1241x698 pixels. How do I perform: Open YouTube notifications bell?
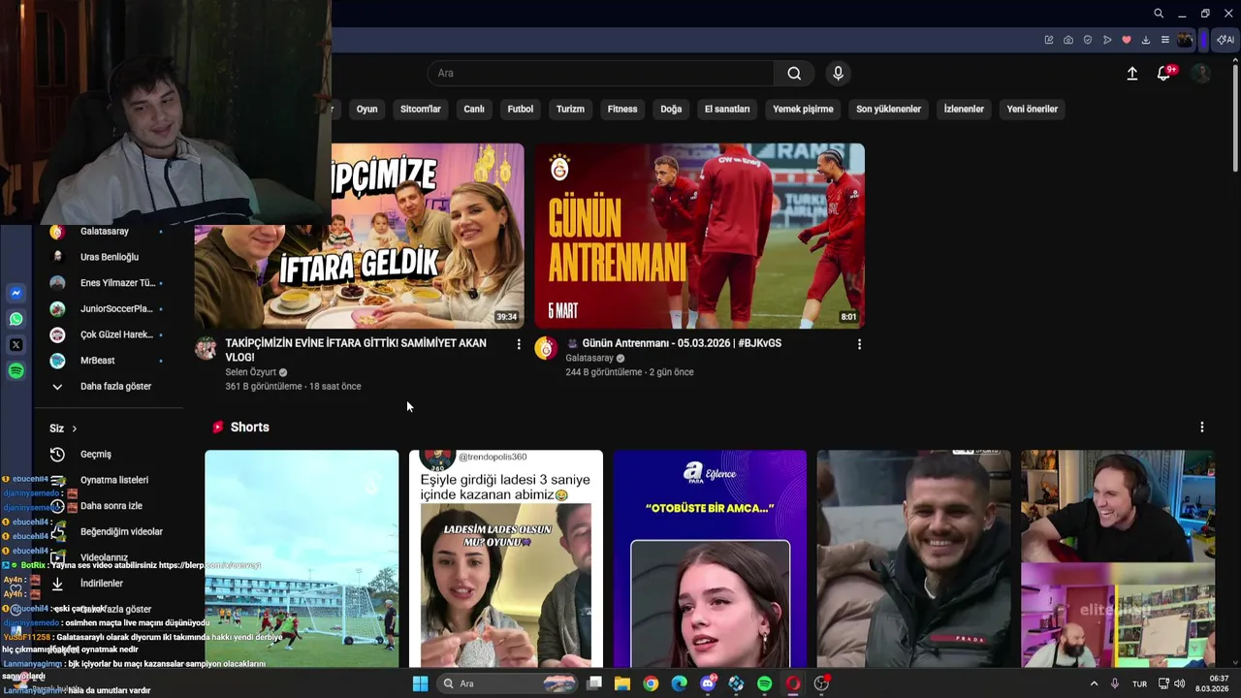point(1164,74)
